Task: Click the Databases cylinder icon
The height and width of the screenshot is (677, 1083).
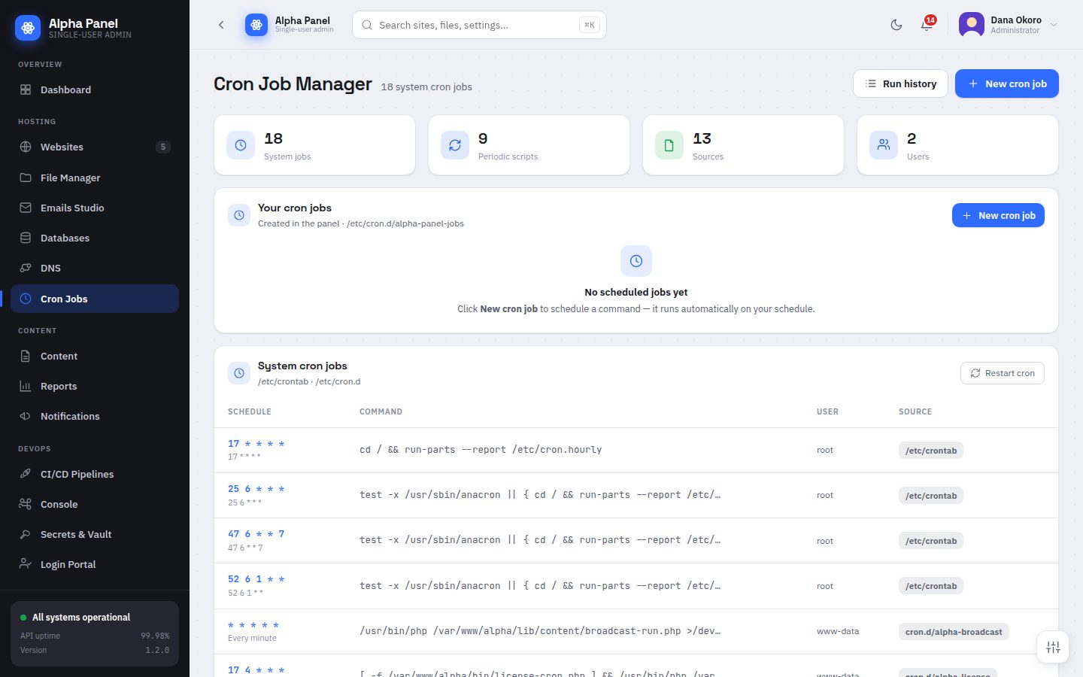Action: (26, 238)
